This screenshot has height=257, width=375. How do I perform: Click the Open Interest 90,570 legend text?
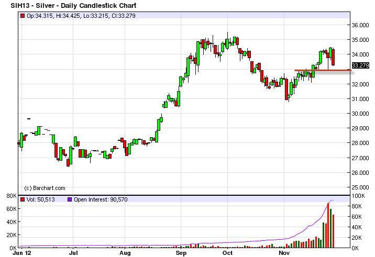[x=97, y=199]
